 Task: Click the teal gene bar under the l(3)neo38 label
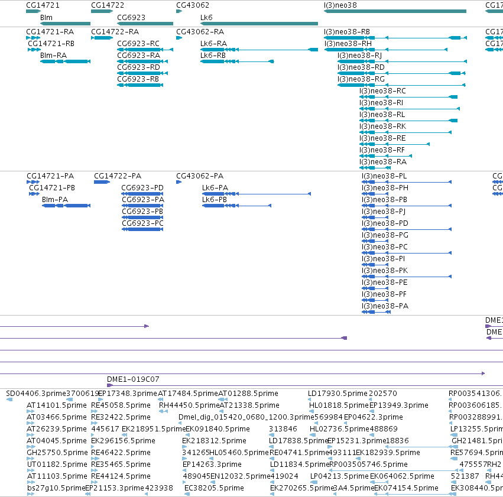click(x=395, y=11)
